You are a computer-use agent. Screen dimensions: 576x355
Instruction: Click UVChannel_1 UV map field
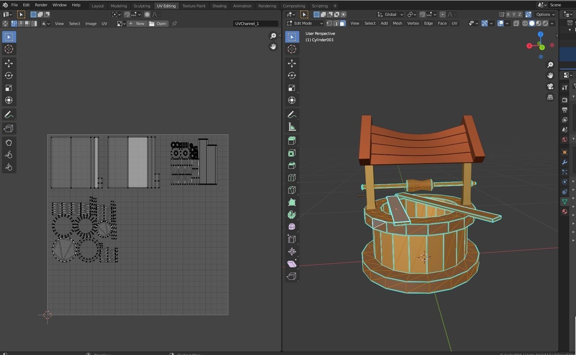(x=256, y=24)
